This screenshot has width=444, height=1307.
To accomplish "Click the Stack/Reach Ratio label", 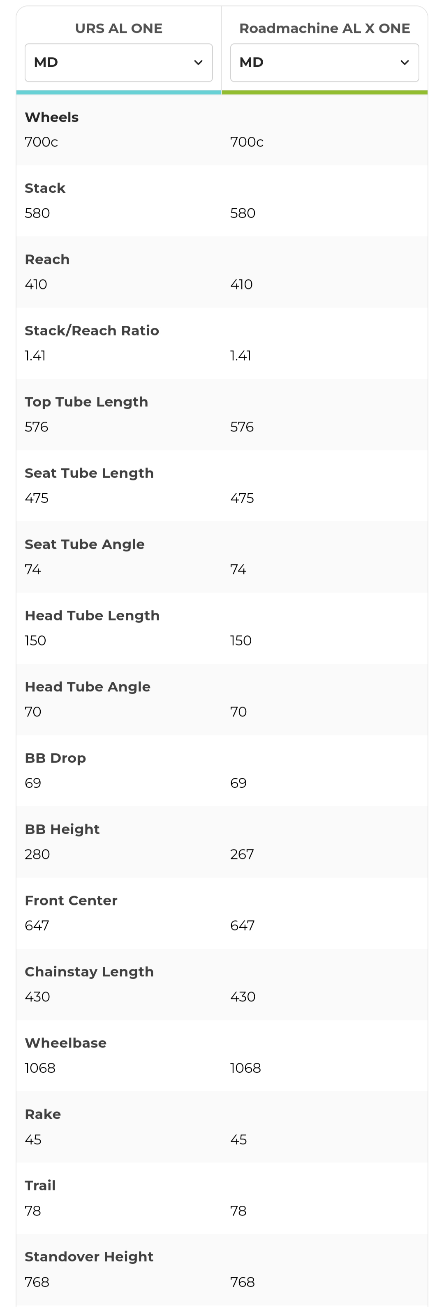I will click(92, 331).
